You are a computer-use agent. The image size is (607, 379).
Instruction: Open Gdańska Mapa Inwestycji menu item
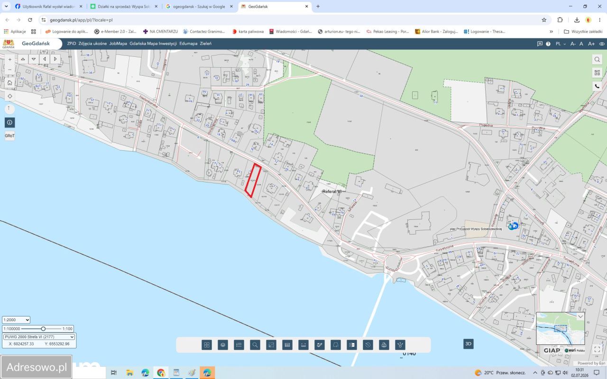(x=153, y=44)
